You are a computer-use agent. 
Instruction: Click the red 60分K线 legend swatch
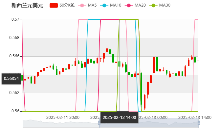coord(54,5)
